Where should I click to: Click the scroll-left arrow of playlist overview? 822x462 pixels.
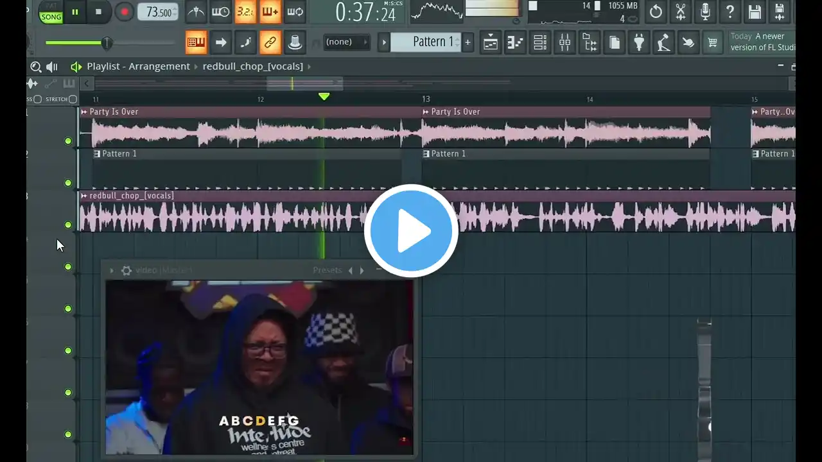click(x=86, y=83)
